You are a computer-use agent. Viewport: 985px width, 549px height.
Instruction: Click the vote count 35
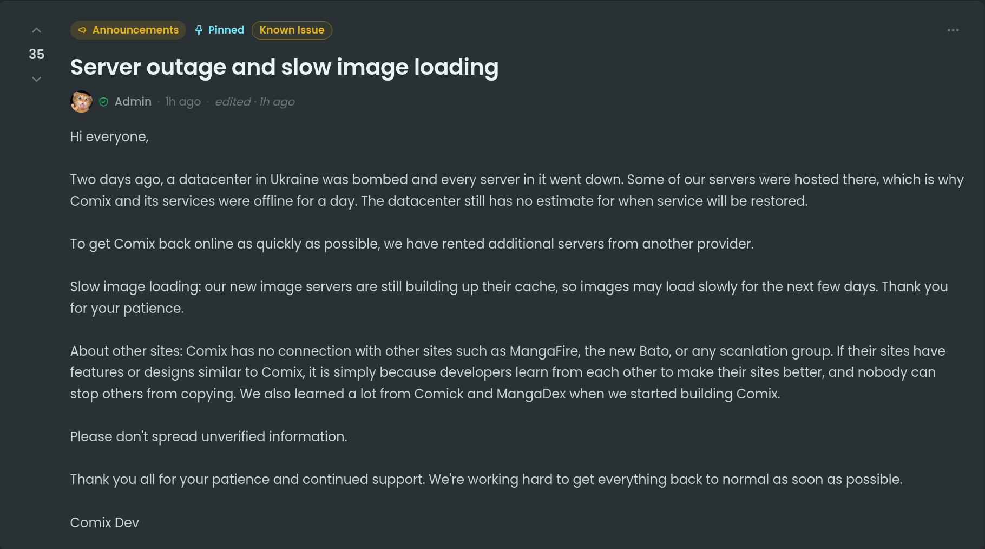(x=36, y=54)
